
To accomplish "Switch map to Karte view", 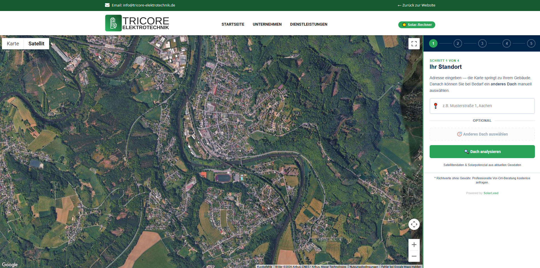I will click(x=13, y=44).
